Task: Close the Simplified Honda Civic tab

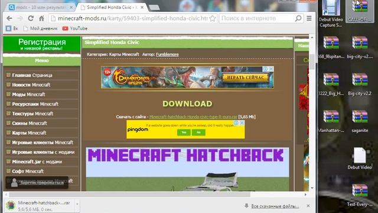Action: coord(142,8)
